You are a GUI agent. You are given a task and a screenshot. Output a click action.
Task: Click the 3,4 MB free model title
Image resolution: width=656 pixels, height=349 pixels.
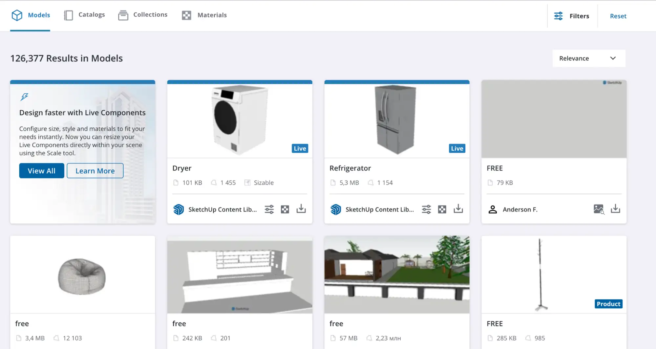(x=22, y=324)
